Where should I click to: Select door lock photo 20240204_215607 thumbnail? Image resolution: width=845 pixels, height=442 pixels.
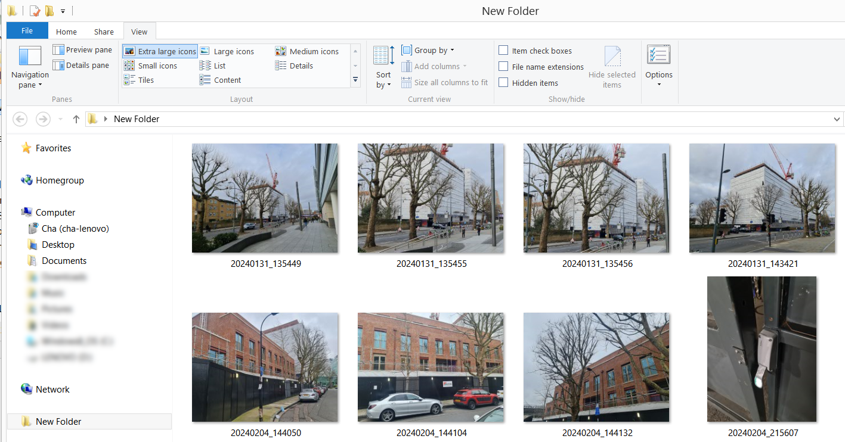762,349
